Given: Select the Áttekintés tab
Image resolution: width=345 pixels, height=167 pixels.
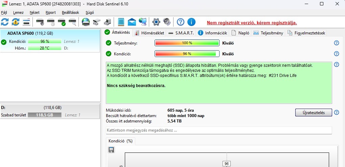Looking at the screenshot, I should pos(117,32).
